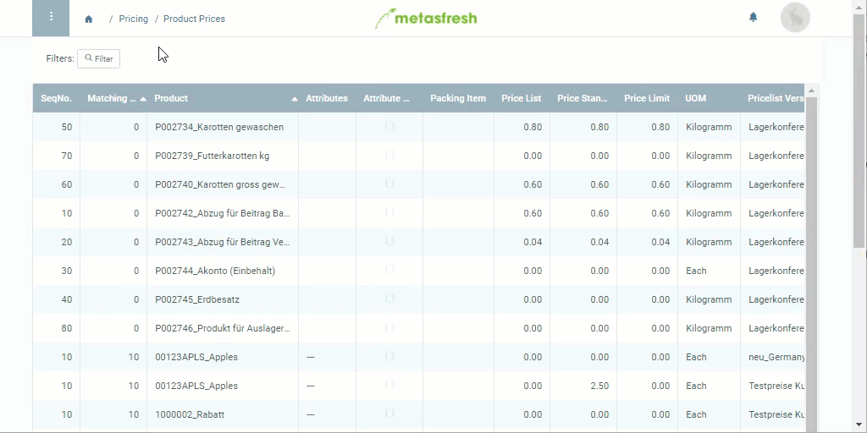Screen dimensions: 867x433
Task: Open the three-dot main menu button
Action: pos(51,19)
